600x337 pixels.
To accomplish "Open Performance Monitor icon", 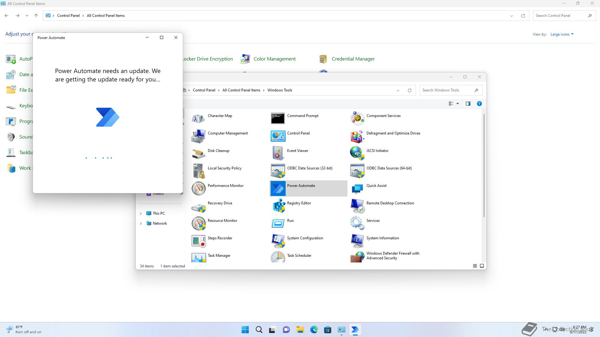I will (198, 188).
